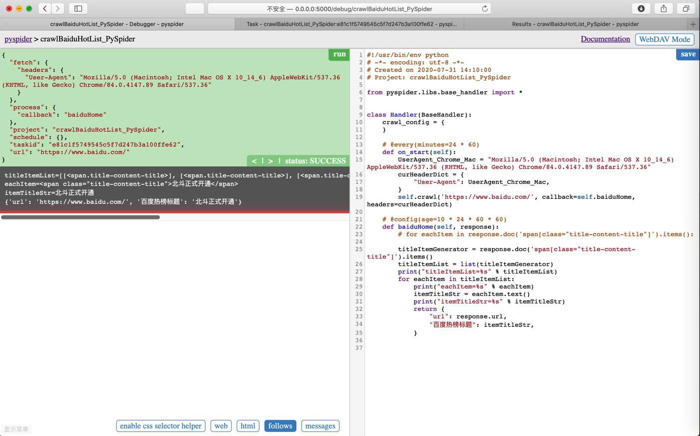Click code line 6 import statement
700x436 pixels.
pyautogui.click(x=445, y=92)
